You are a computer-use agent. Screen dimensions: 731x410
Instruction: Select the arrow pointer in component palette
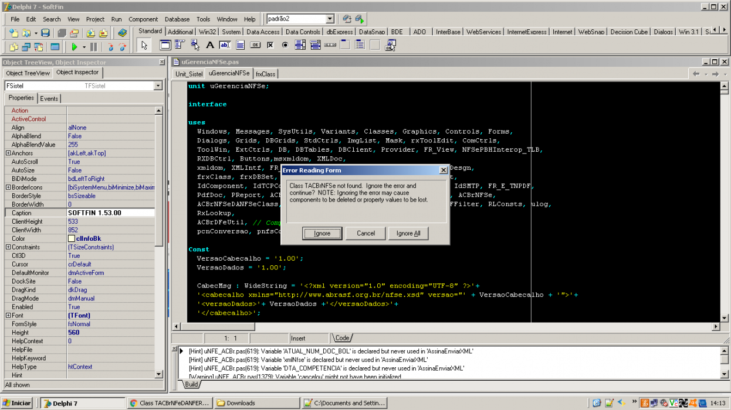tap(144, 45)
